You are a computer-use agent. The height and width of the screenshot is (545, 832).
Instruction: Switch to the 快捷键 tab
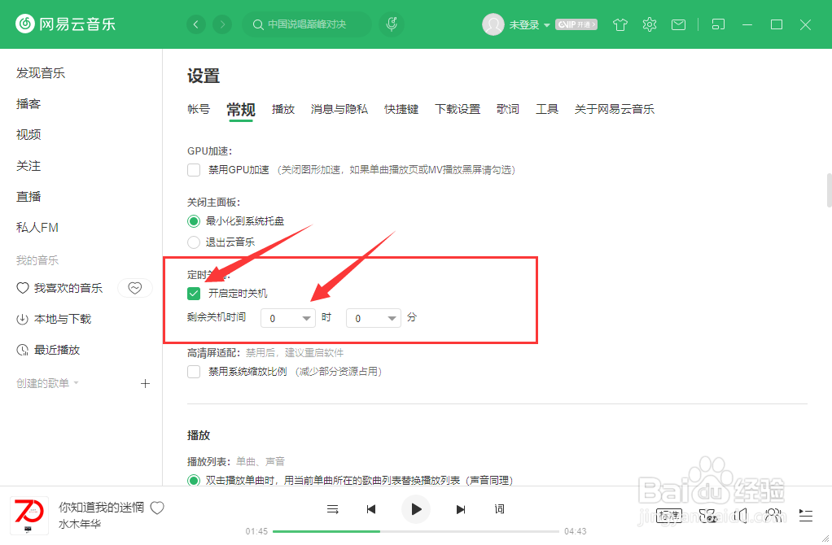(401, 109)
